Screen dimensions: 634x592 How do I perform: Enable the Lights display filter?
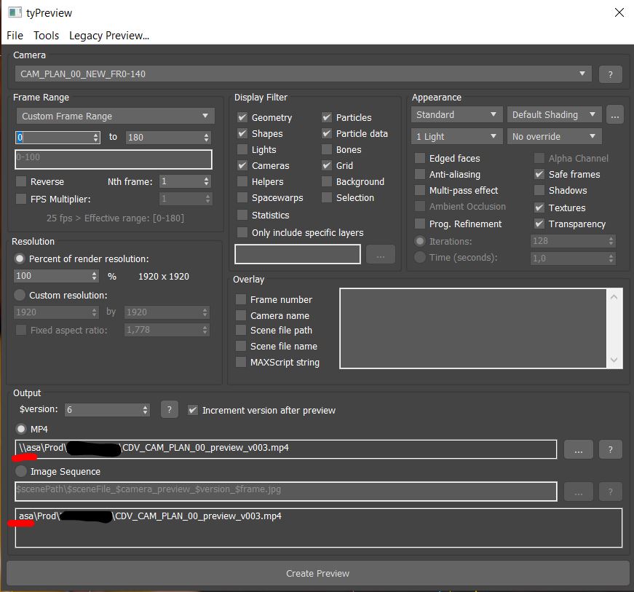[242, 149]
